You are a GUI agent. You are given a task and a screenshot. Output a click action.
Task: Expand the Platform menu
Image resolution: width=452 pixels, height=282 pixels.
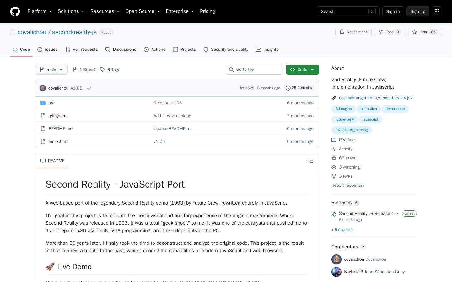pos(40,11)
